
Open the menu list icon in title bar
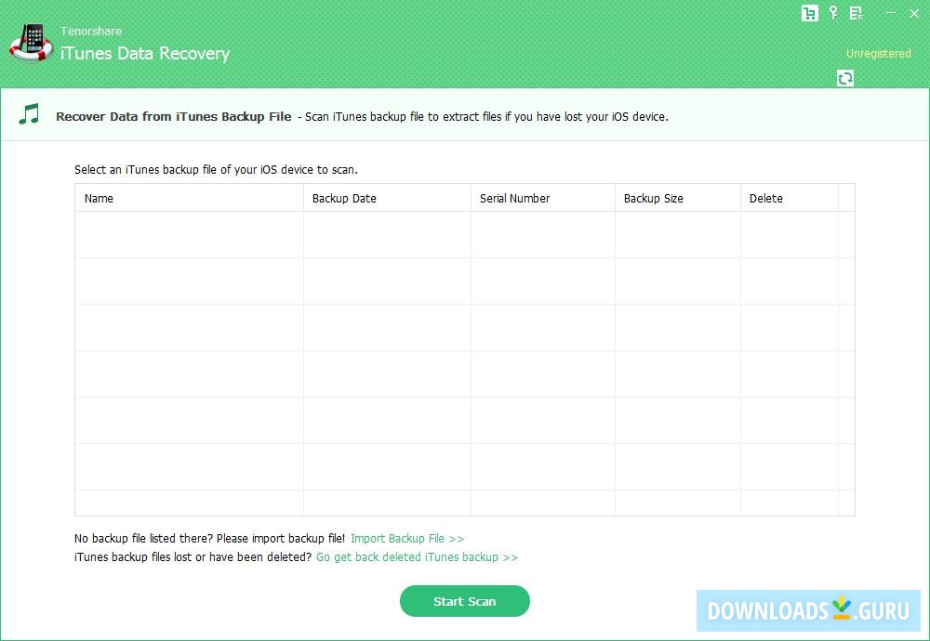pyautogui.click(x=856, y=13)
